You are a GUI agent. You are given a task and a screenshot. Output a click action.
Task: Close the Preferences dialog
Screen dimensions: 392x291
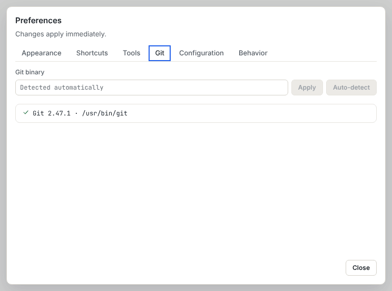[361, 268]
